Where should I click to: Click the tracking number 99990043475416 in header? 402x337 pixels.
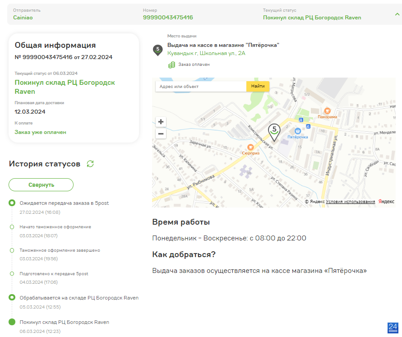[x=168, y=18]
